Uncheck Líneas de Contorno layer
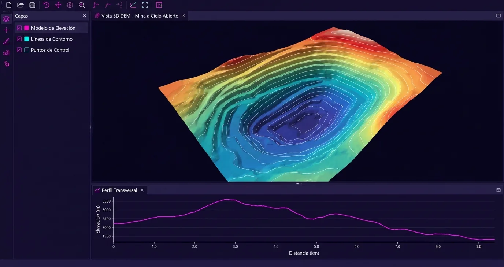The image size is (504, 267). click(x=19, y=39)
